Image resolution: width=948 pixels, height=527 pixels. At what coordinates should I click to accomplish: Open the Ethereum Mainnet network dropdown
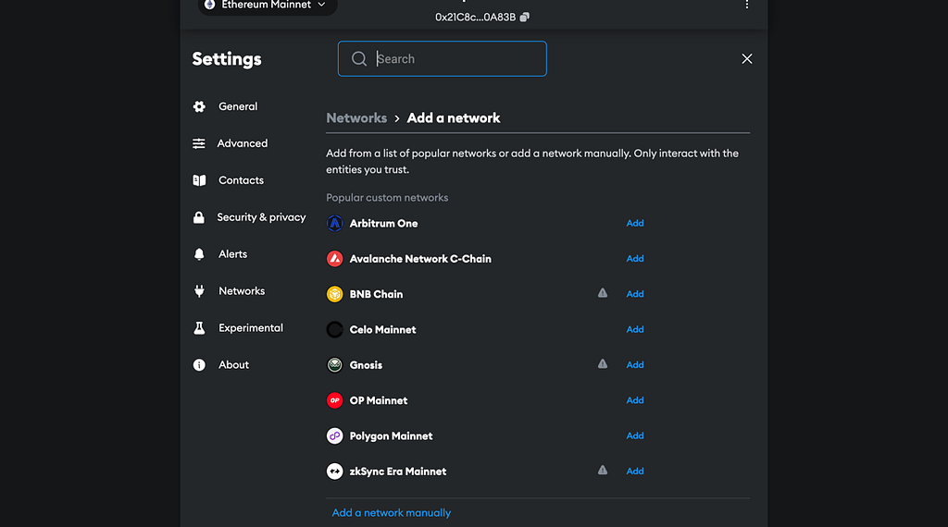[x=268, y=6]
